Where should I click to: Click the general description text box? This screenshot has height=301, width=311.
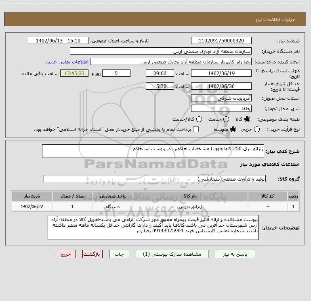coord(153,151)
